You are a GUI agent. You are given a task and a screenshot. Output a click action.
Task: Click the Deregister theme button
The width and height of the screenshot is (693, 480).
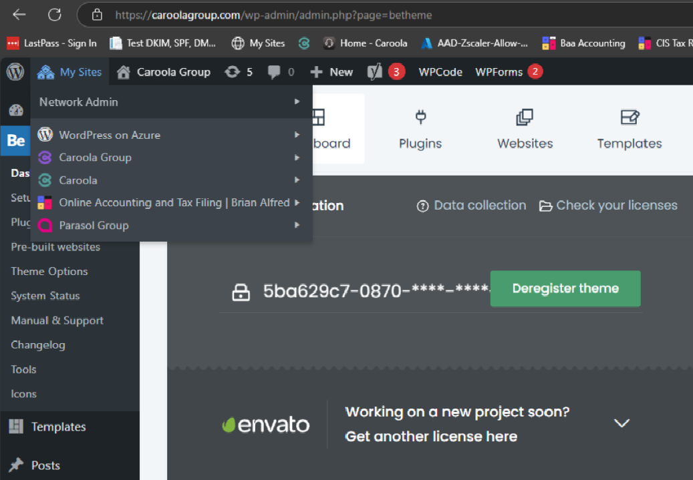point(565,288)
